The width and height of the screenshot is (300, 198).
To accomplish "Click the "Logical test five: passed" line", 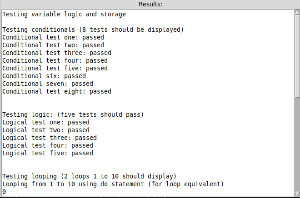I will pos(48,153).
